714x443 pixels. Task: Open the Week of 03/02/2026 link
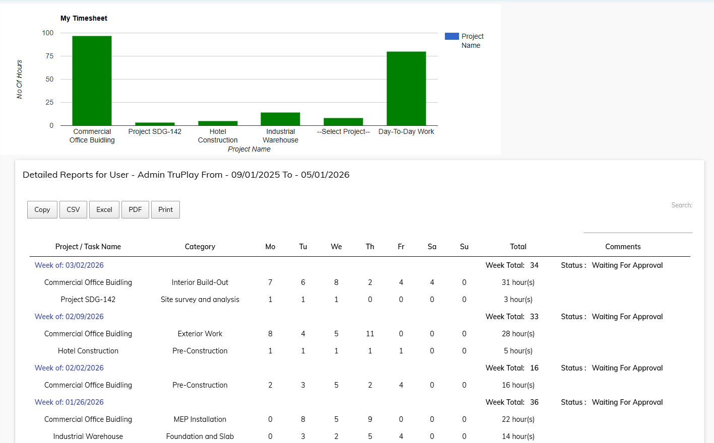(69, 265)
